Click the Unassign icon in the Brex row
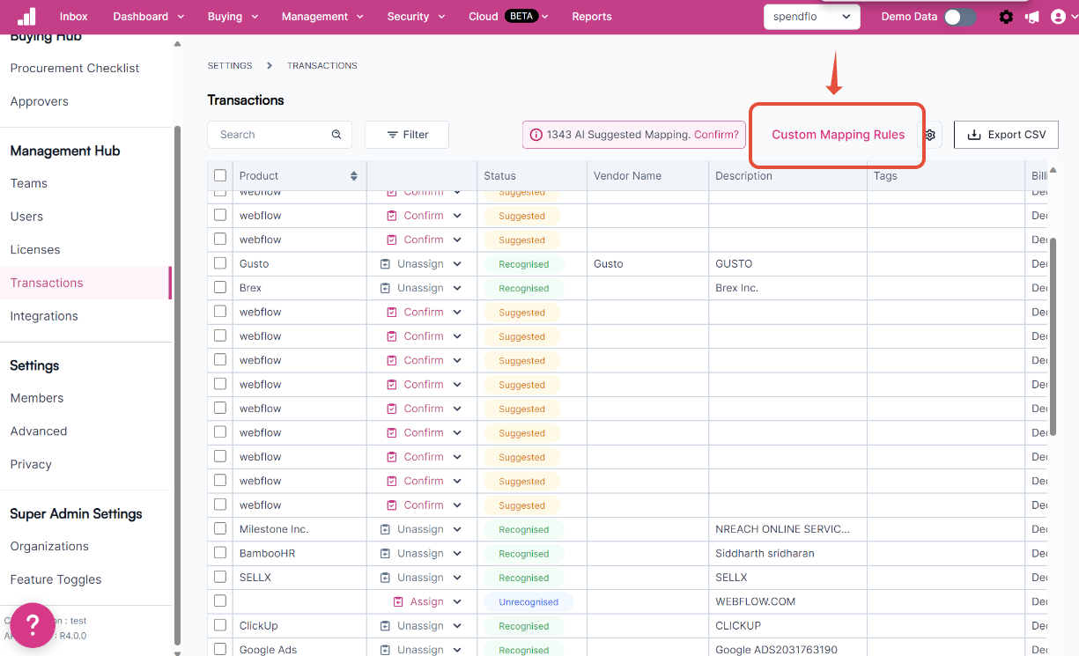The image size is (1079, 656). 385,288
